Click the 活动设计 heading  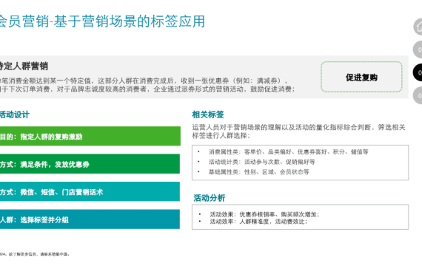tap(15, 115)
